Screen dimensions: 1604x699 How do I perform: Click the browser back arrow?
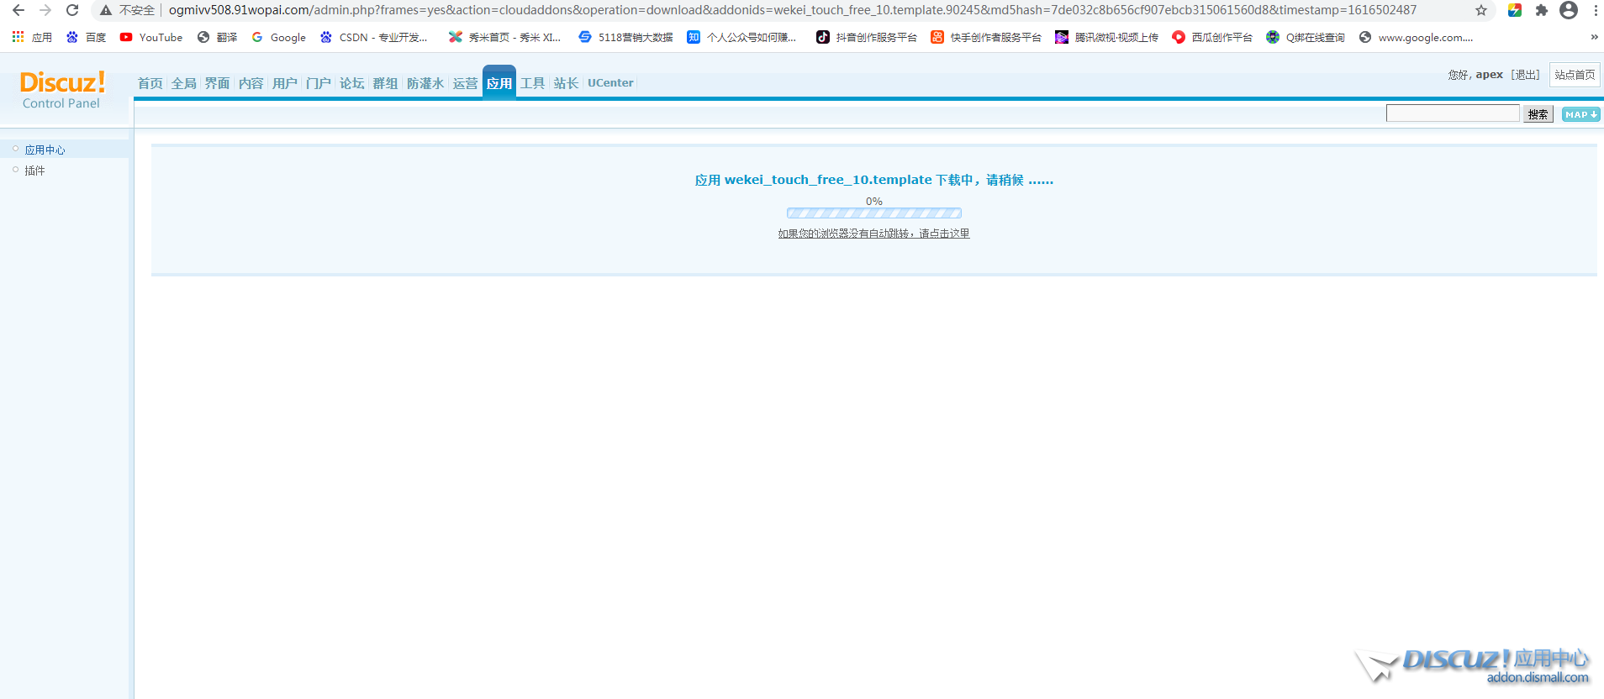pyautogui.click(x=18, y=10)
